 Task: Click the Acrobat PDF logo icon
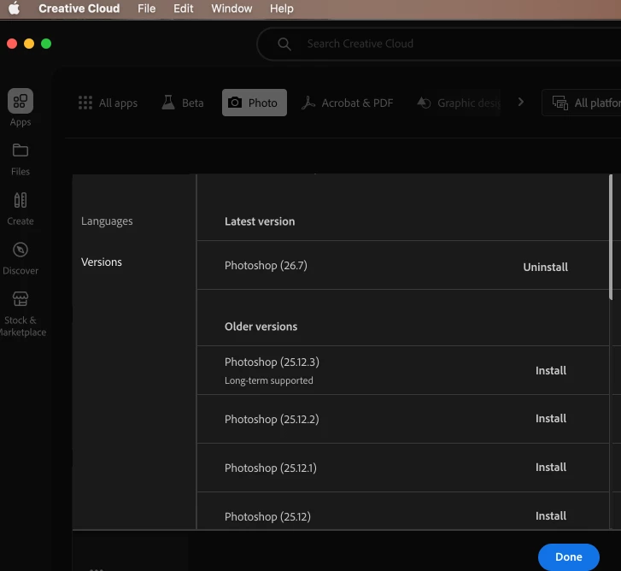[x=308, y=103]
